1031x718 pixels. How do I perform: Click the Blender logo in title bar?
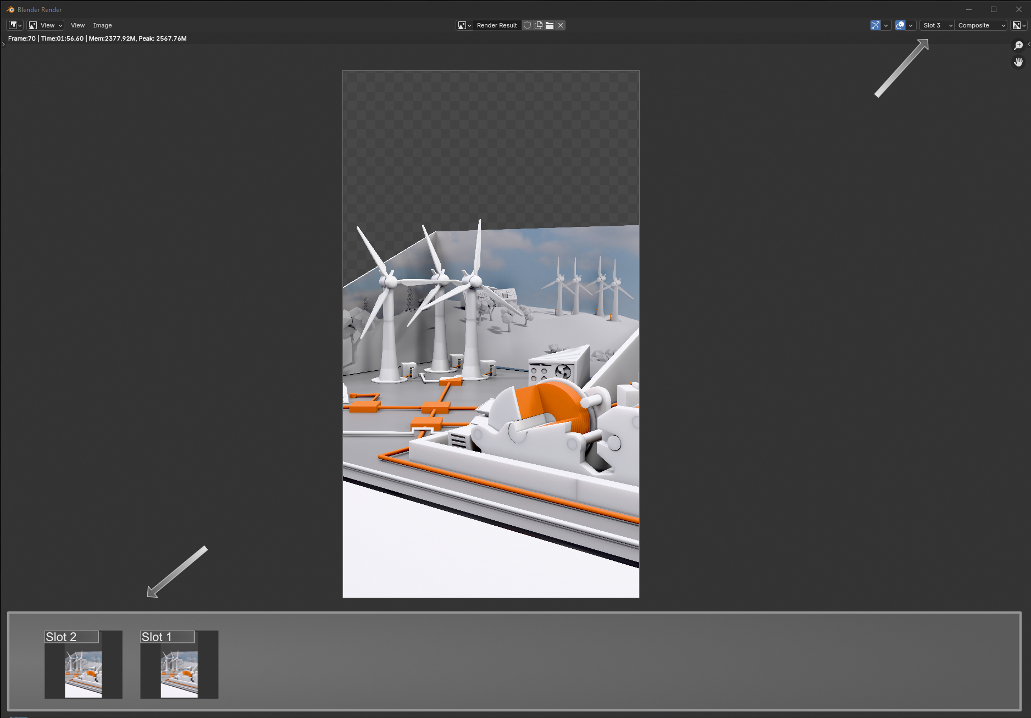click(10, 9)
